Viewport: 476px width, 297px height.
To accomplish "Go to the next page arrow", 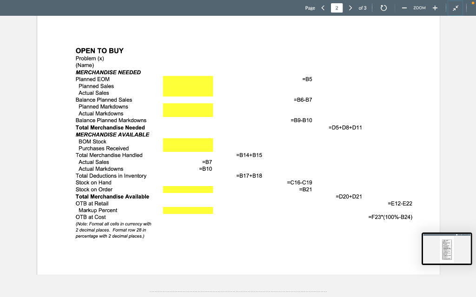I will click(x=350, y=8).
